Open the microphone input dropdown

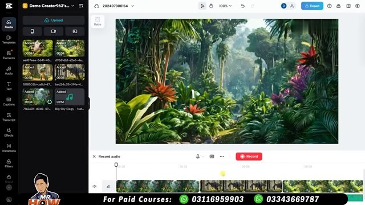coord(200,157)
